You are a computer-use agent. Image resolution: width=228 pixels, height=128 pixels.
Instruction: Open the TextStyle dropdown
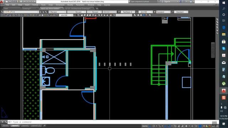click(128, 12)
